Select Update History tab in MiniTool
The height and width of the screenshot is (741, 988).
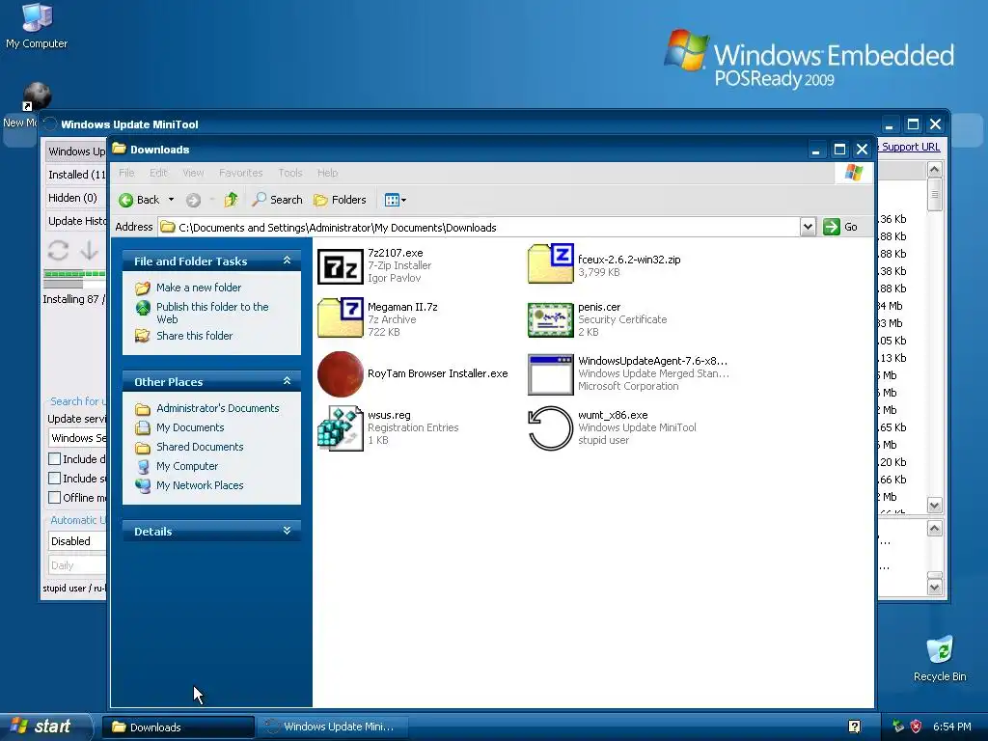pyautogui.click(x=76, y=221)
